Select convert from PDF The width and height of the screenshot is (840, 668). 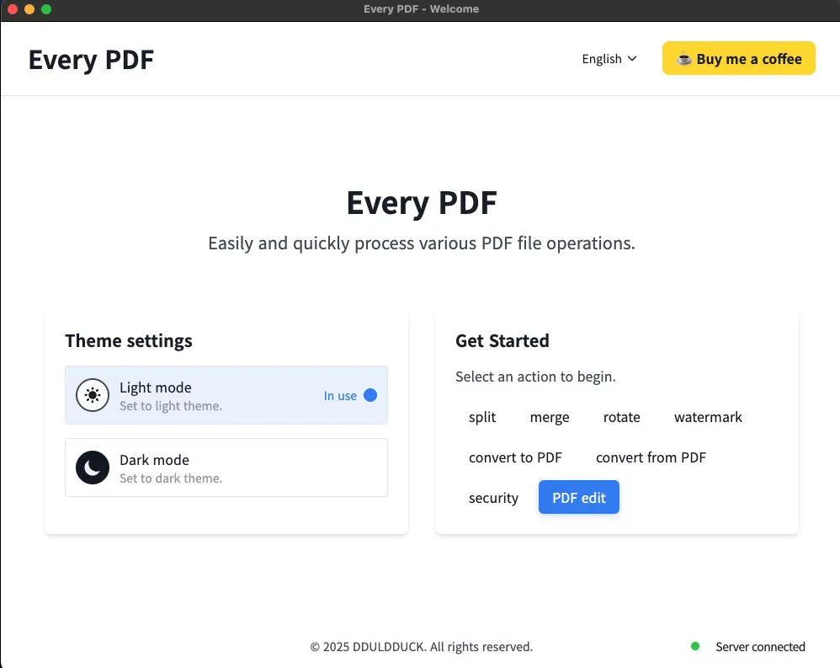tap(651, 457)
